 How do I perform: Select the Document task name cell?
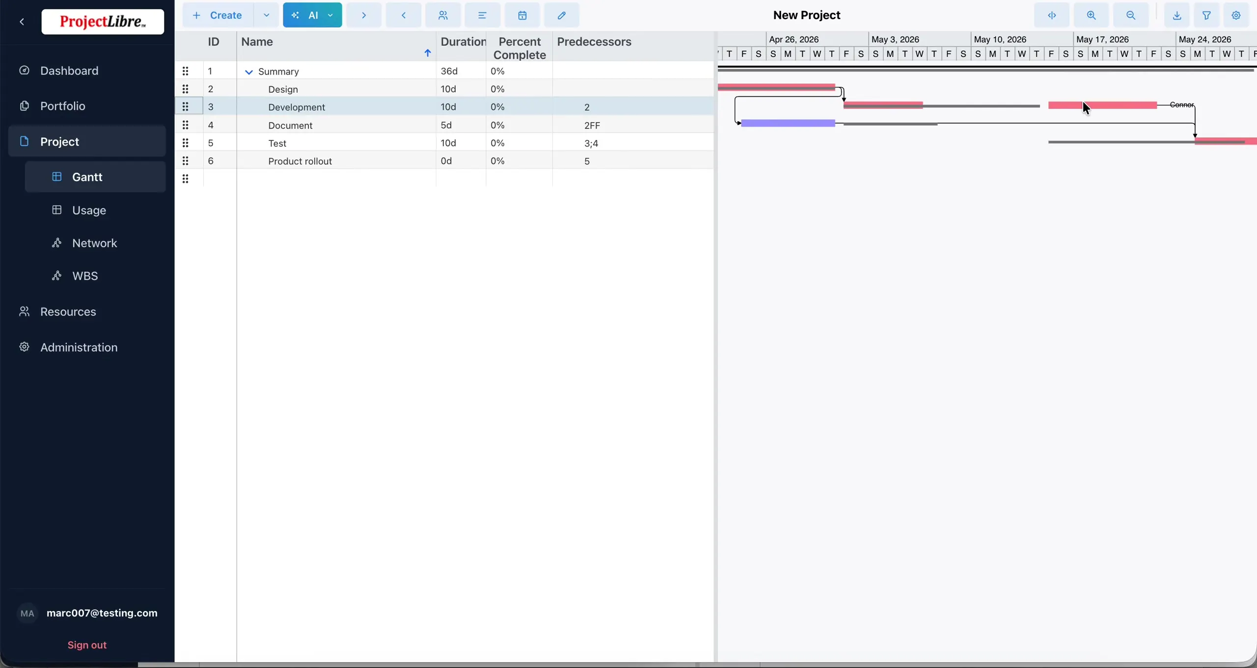336,125
